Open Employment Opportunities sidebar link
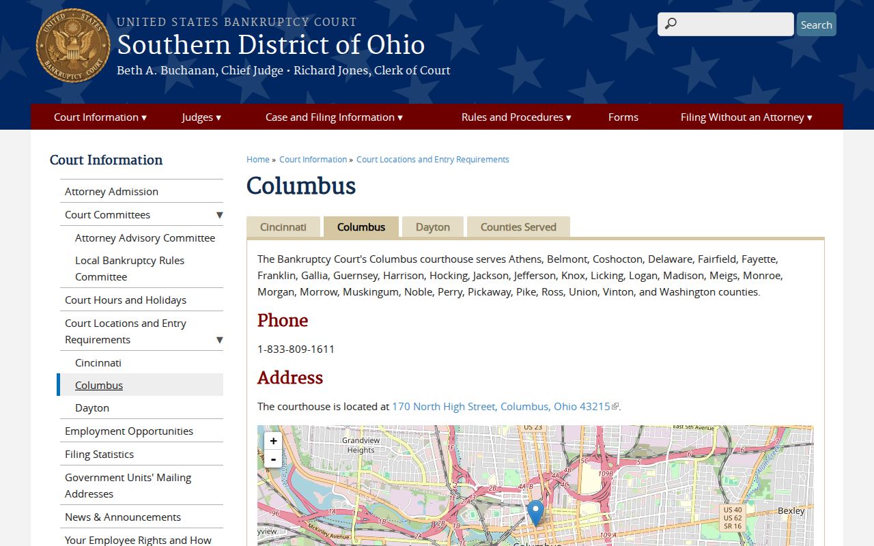Screen dimensions: 874x546 (129, 431)
